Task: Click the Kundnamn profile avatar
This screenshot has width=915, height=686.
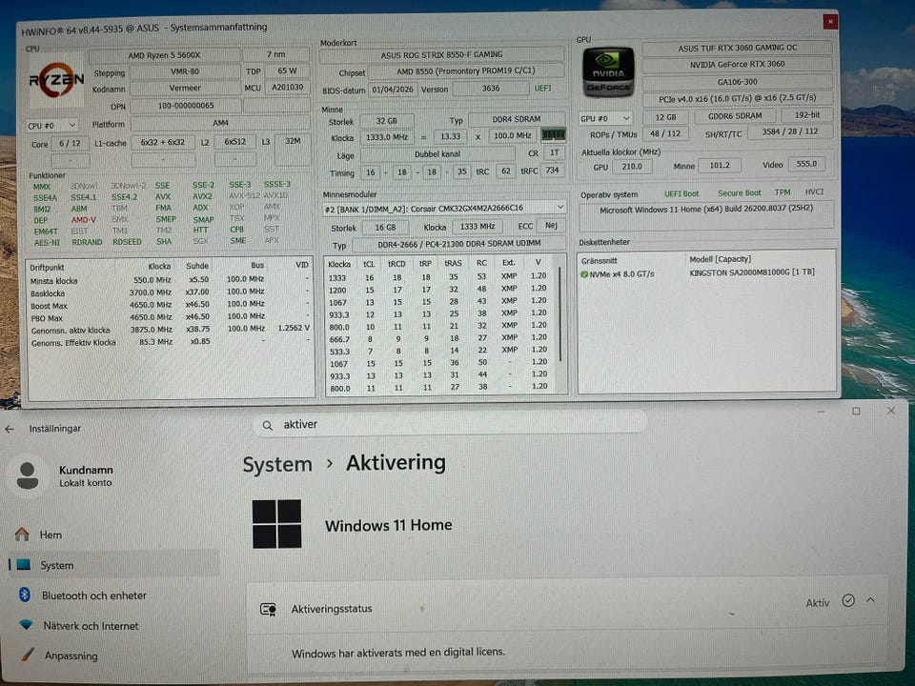Action: point(29,475)
